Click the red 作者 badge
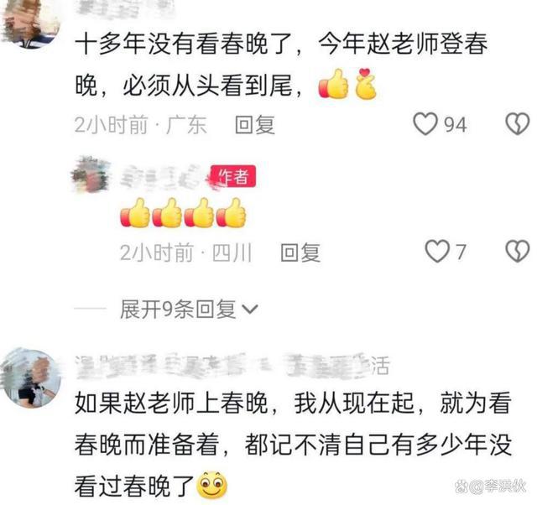Screen dimensions: 537x505 (x=233, y=177)
